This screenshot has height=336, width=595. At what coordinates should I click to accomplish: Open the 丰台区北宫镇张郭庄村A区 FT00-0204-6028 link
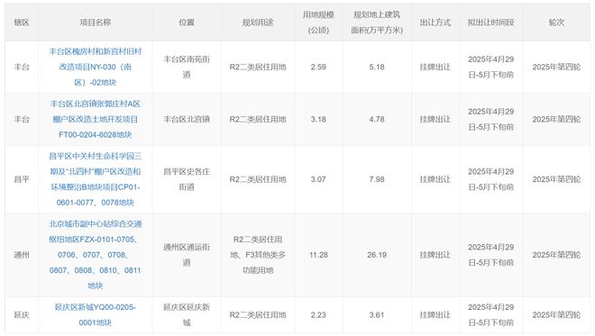(96, 119)
